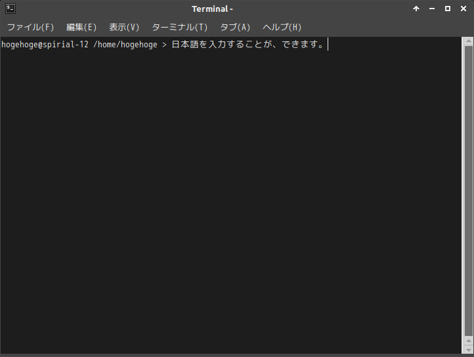474x357 pixels.
Task: Open the ターミナル(T) menu
Action: click(180, 27)
